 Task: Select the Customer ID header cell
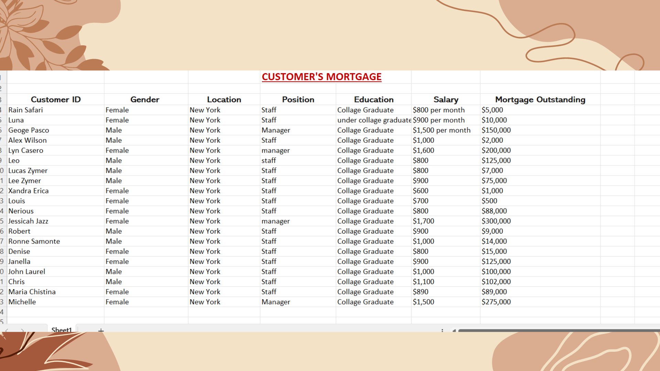(56, 100)
